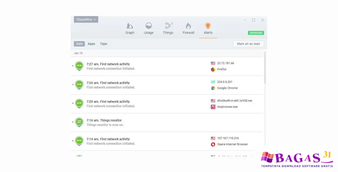The width and height of the screenshot is (338, 172).
Task: Open the GlassWire dropdown menu
Action: pos(86,19)
